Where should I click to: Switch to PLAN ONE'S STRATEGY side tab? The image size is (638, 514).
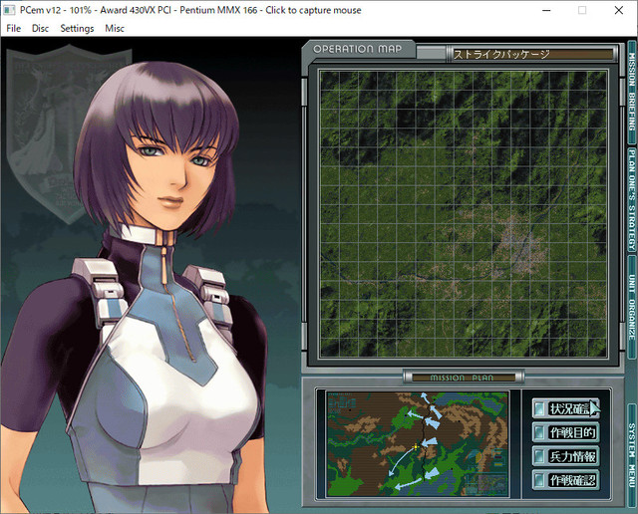[632, 199]
